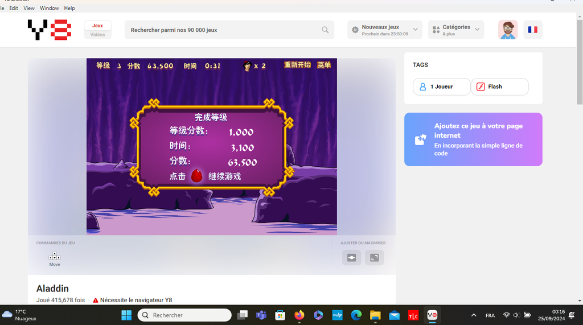Image resolution: width=583 pixels, height=325 pixels.
Task: Click the Flash tag
Action: point(499,87)
